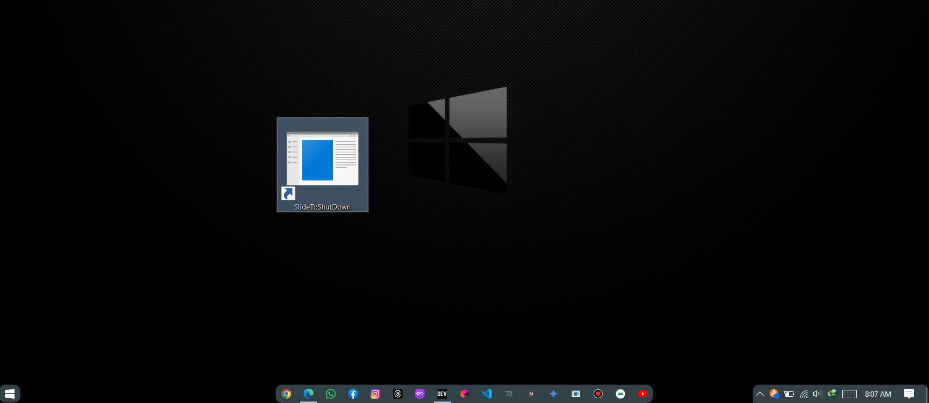Show battery status flyout

[x=789, y=394]
